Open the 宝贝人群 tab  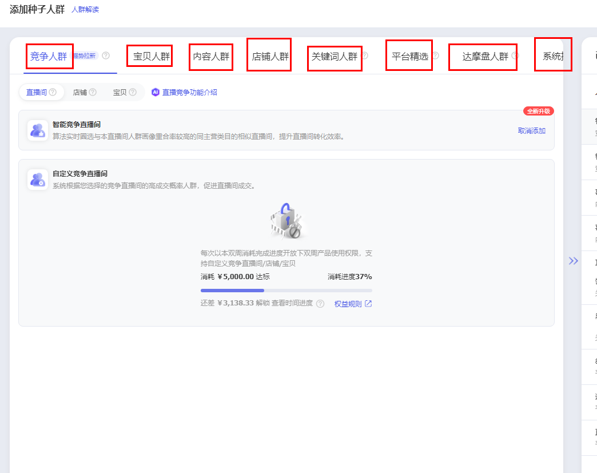[151, 57]
